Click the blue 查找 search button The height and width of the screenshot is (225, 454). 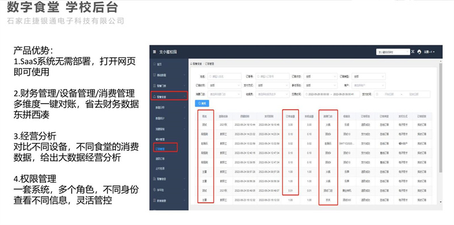(x=202, y=104)
